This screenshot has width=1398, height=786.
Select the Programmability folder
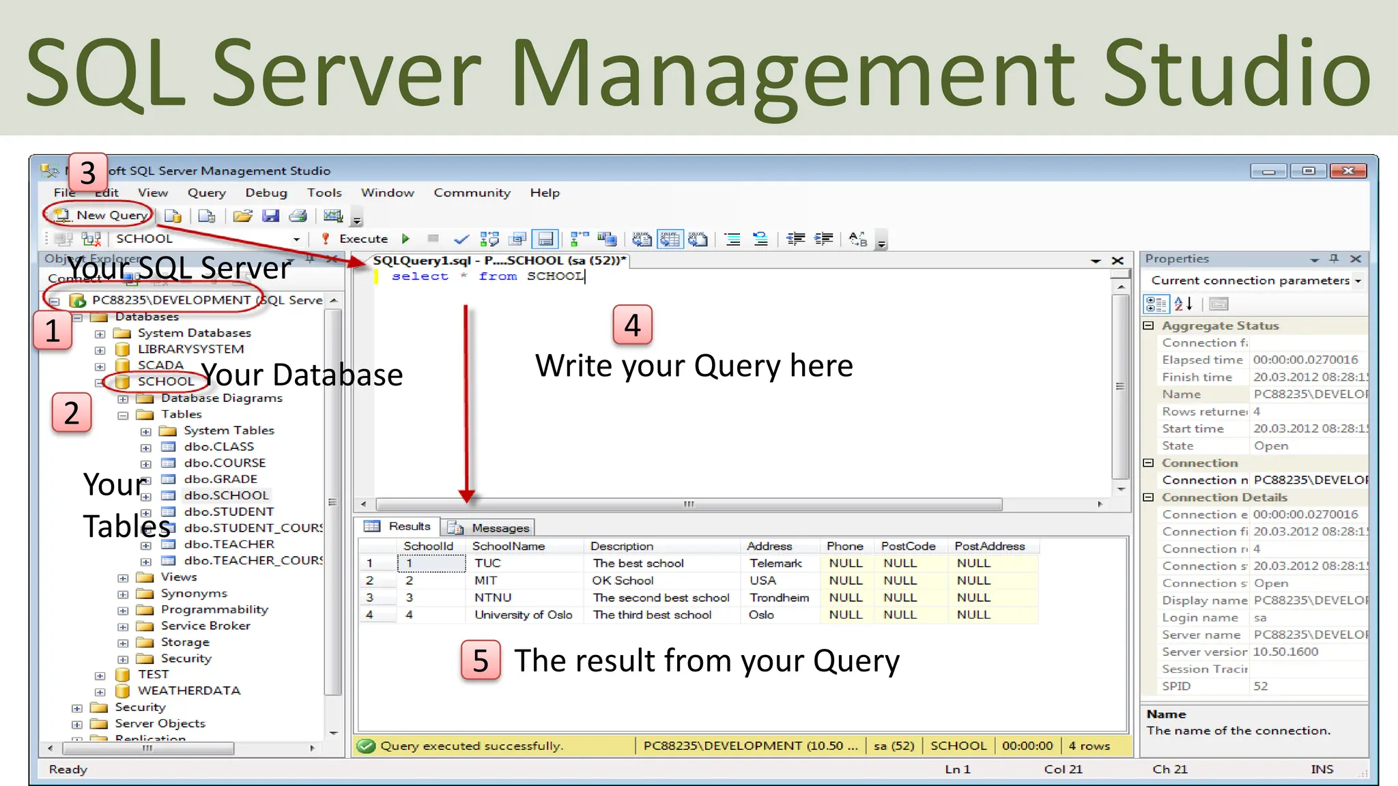point(214,609)
